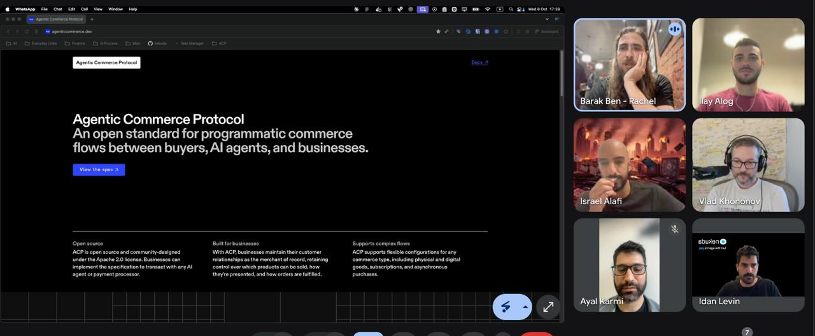This screenshot has width=815, height=336.
Task: Click the Agentic Commerce Protocol logo badge
Action: click(106, 62)
